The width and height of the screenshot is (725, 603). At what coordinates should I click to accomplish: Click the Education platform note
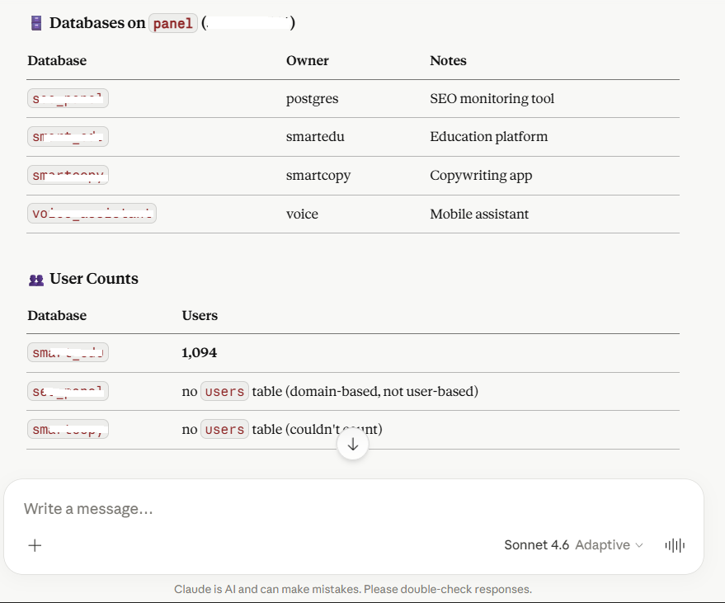tap(489, 136)
